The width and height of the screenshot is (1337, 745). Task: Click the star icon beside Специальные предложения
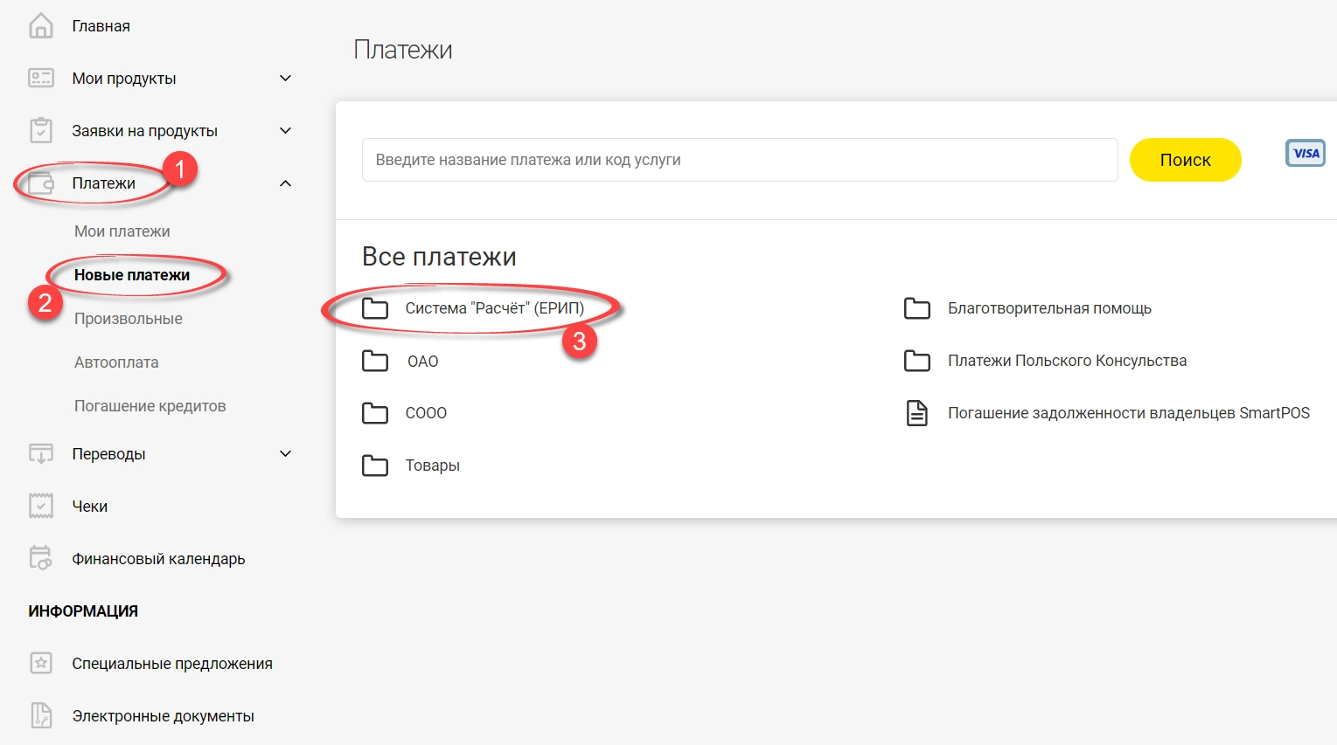(41, 664)
